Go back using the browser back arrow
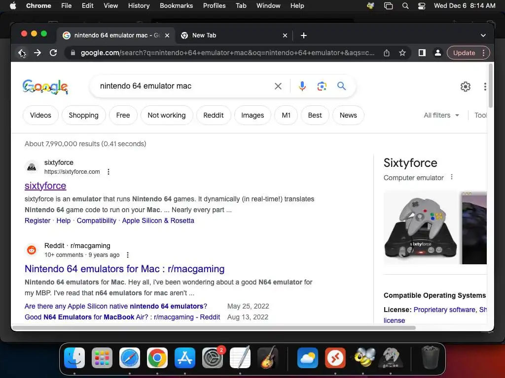Screen dimensions: 505x378 coord(22,53)
